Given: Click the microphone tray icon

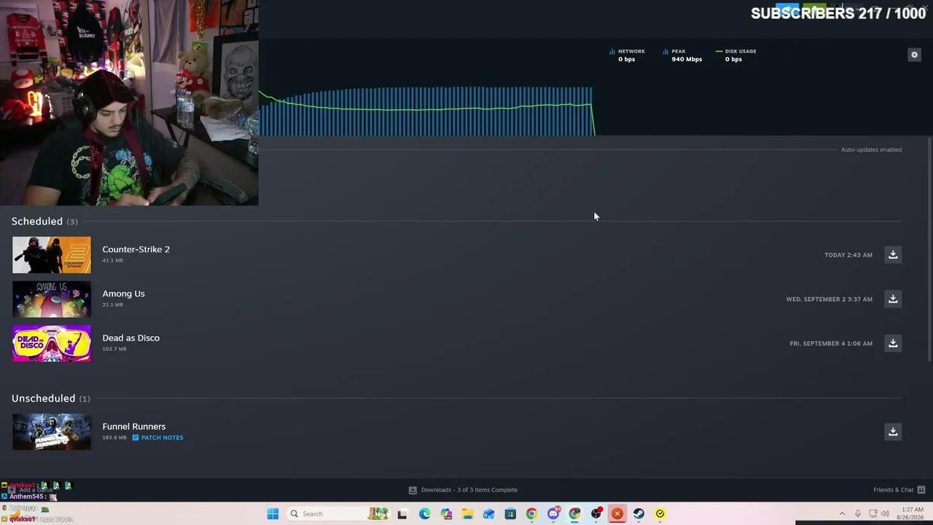Looking at the screenshot, I should tap(858, 514).
